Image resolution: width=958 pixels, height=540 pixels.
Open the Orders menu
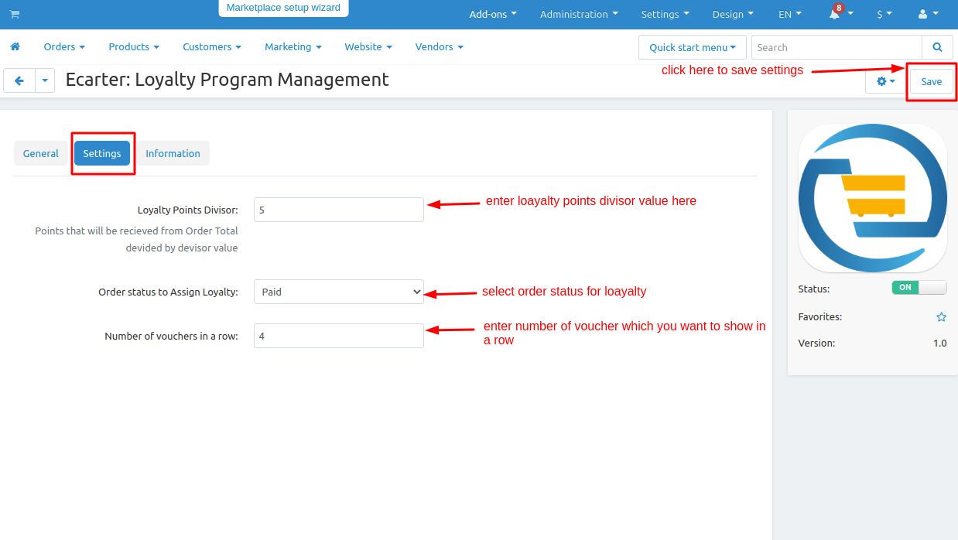[64, 46]
